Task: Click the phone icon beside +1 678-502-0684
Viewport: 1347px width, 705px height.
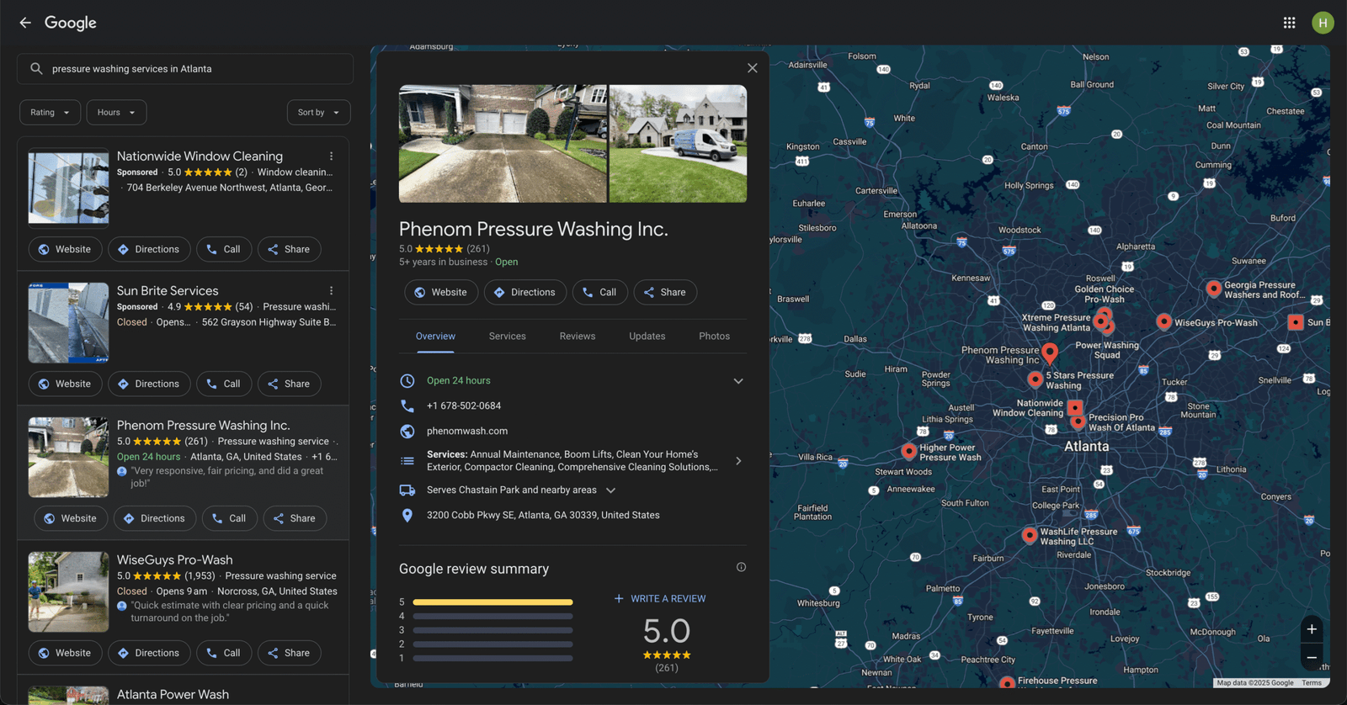Action: [407, 406]
